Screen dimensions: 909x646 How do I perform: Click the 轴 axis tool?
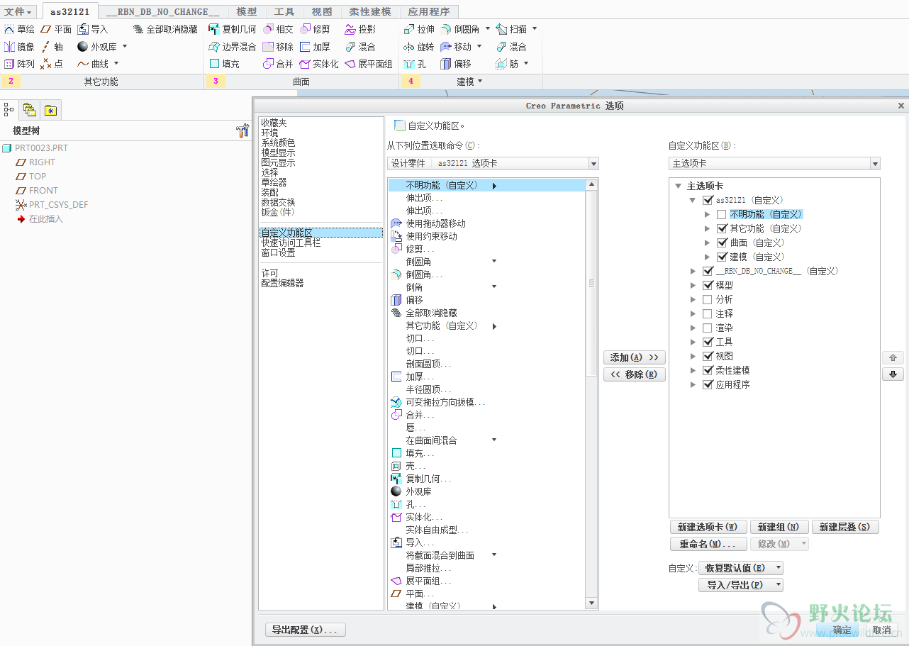[x=52, y=47]
